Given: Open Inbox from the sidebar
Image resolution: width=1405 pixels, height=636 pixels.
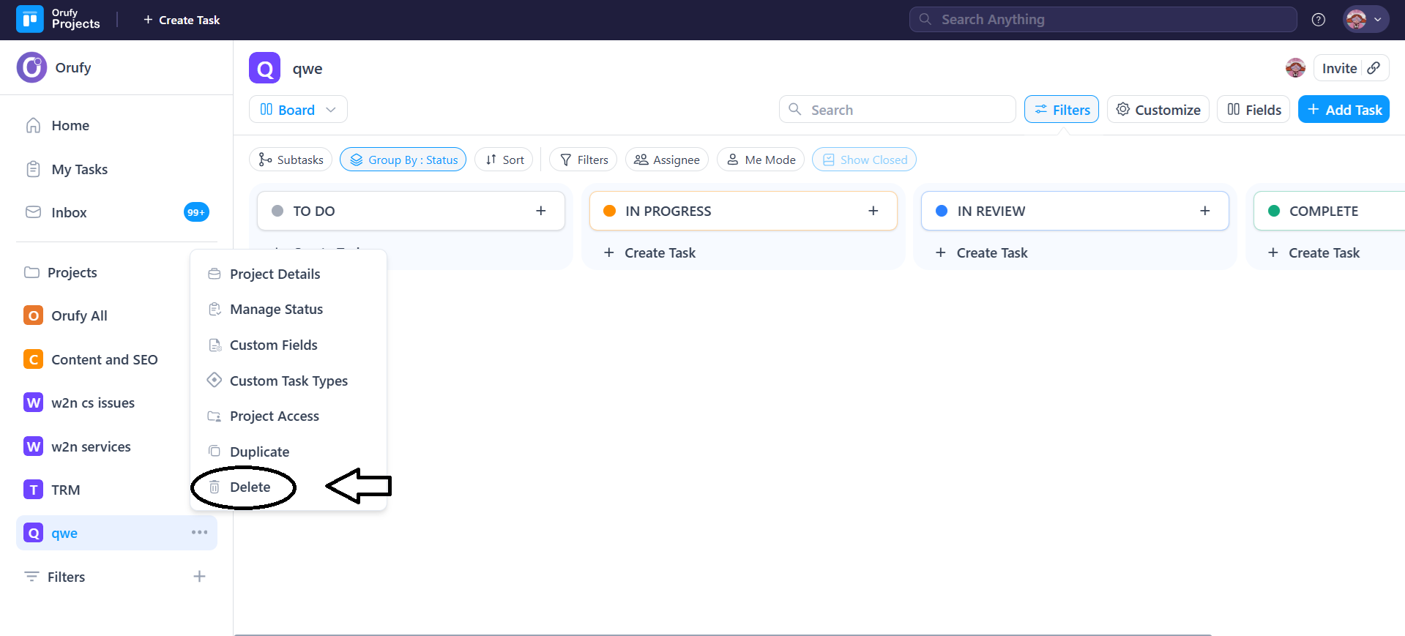Looking at the screenshot, I should [x=69, y=212].
